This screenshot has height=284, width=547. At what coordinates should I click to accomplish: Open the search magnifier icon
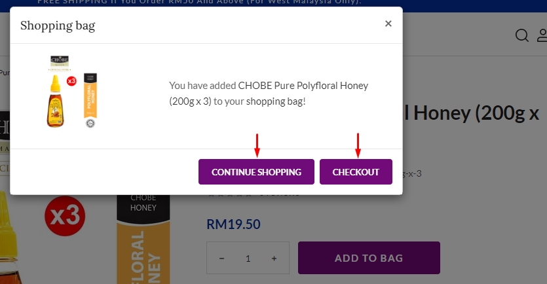click(x=522, y=35)
